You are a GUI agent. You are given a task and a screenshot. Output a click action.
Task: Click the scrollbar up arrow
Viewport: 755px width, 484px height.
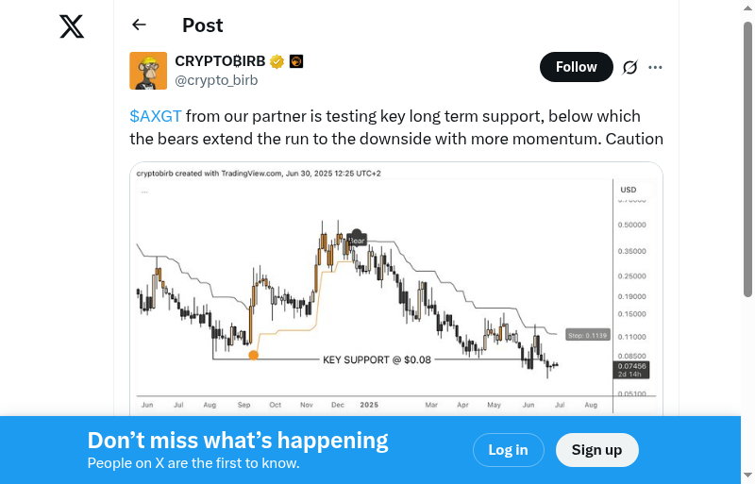(x=748, y=8)
